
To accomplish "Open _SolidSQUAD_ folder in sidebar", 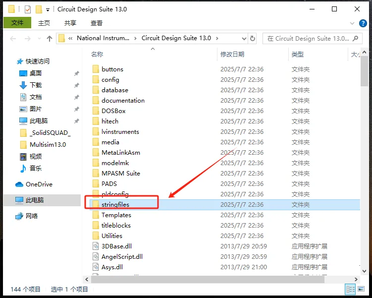I will point(45,132).
